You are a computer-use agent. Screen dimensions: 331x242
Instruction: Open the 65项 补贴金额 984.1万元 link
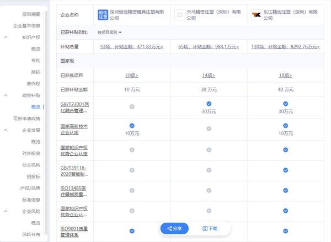209,47
